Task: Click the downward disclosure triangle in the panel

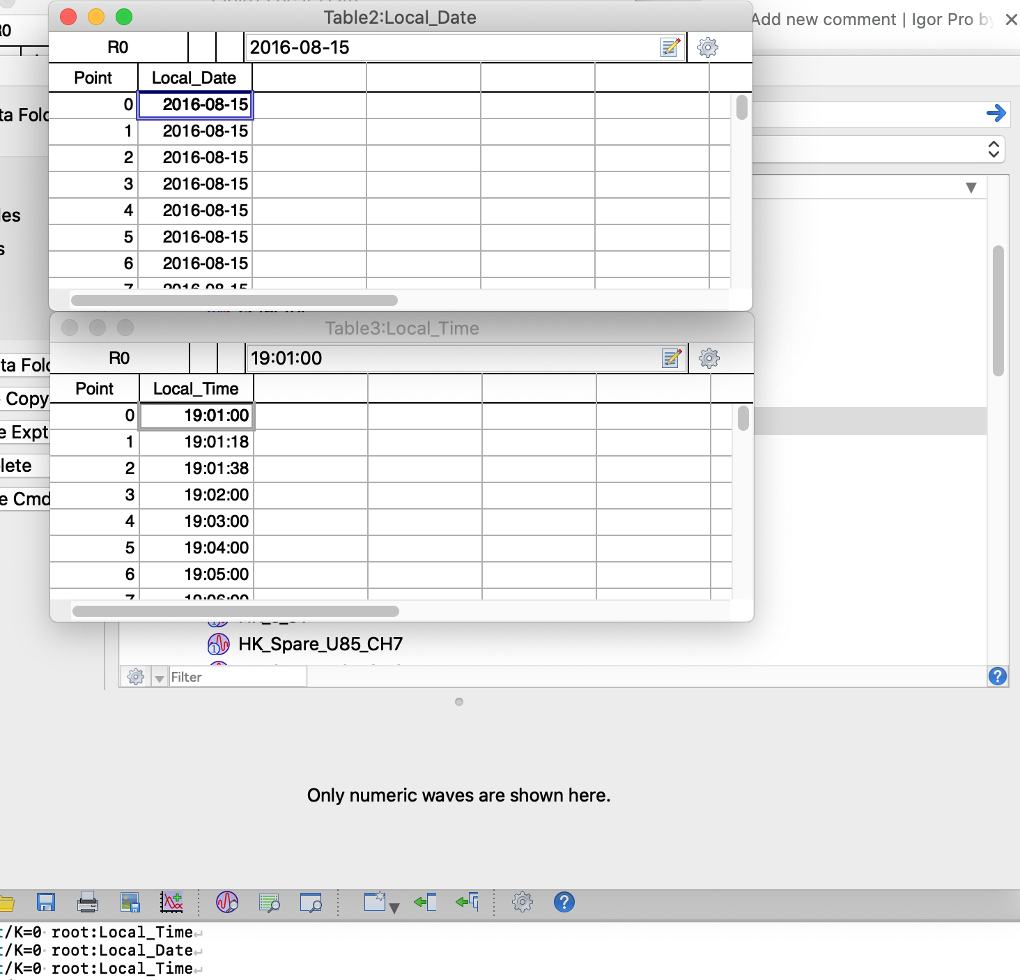Action: click(969, 186)
